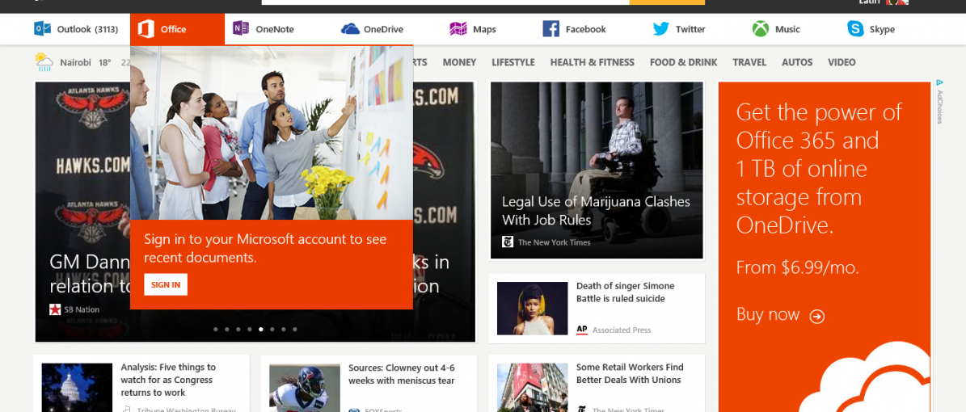
Task: Click the retail workers street photo thumbnail
Action: (x=532, y=388)
